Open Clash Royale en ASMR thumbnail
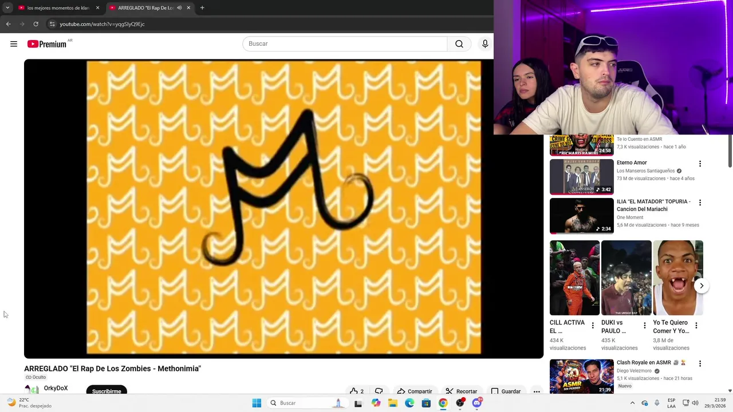The image size is (733, 412). pos(581,377)
